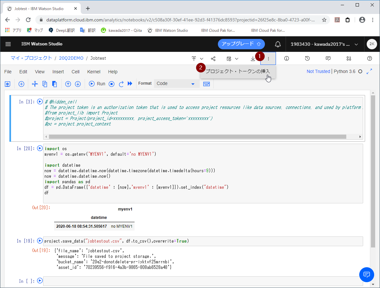The width and height of the screenshot is (380, 288).
Task: Open the View menu
Action: (40, 72)
